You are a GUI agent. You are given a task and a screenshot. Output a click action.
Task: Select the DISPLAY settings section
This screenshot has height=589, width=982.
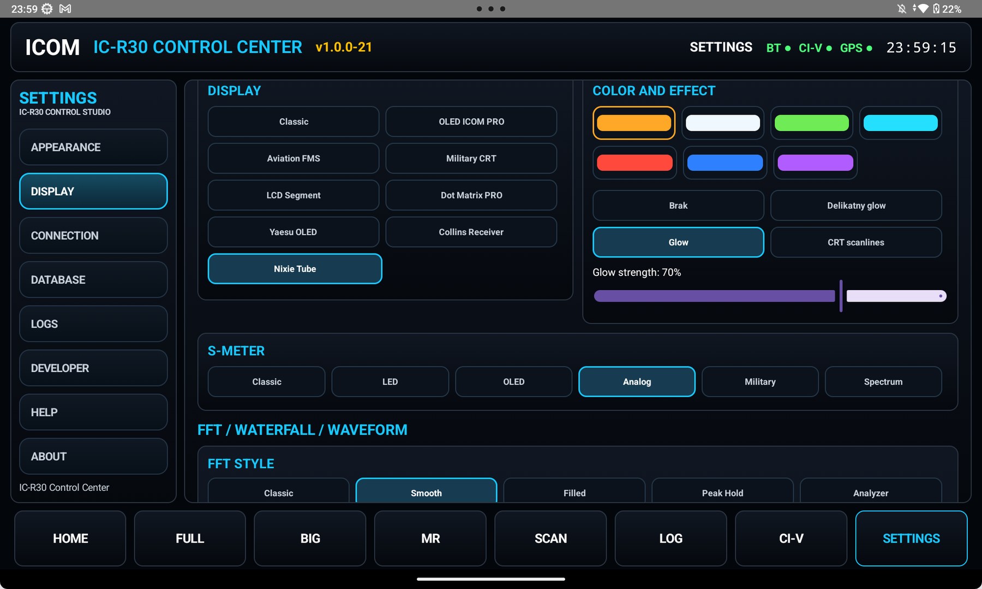pyautogui.click(x=93, y=191)
